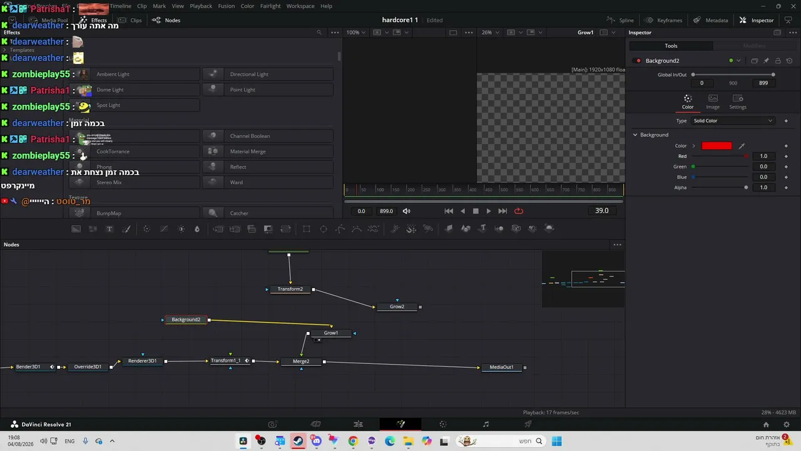Open Discord from the taskbar
This screenshot has height=451, width=801.
[316, 441]
